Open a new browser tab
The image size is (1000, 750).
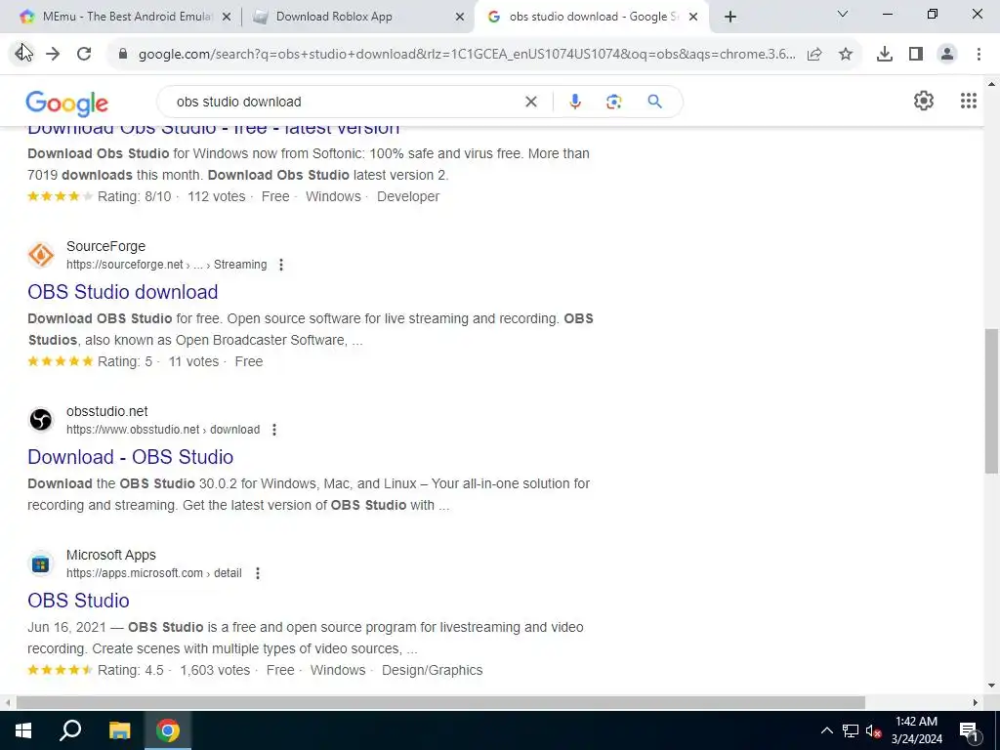[x=730, y=18]
